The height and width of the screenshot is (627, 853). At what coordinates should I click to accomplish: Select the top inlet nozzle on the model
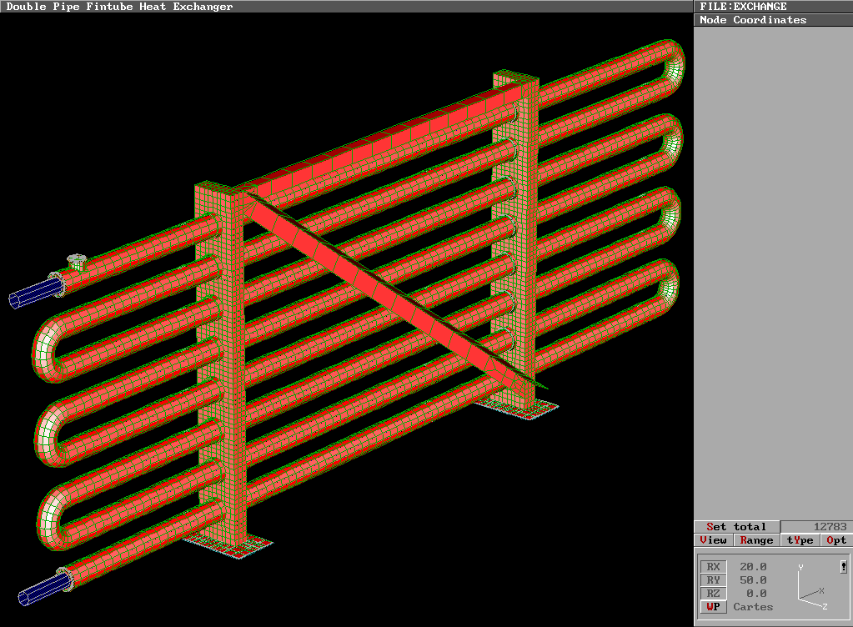[77, 261]
